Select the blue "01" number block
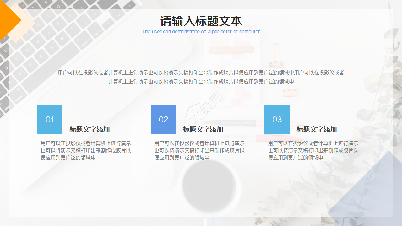The width and height of the screenshot is (402, 226). point(49,119)
